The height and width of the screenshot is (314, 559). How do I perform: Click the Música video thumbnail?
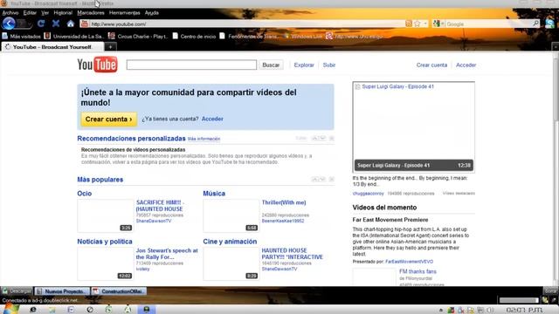pos(231,215)
